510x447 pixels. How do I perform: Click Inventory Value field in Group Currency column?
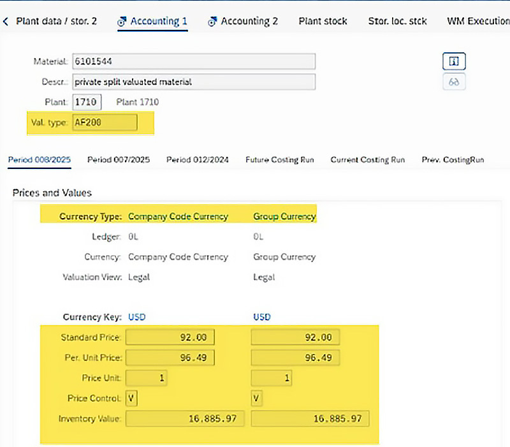310,419
